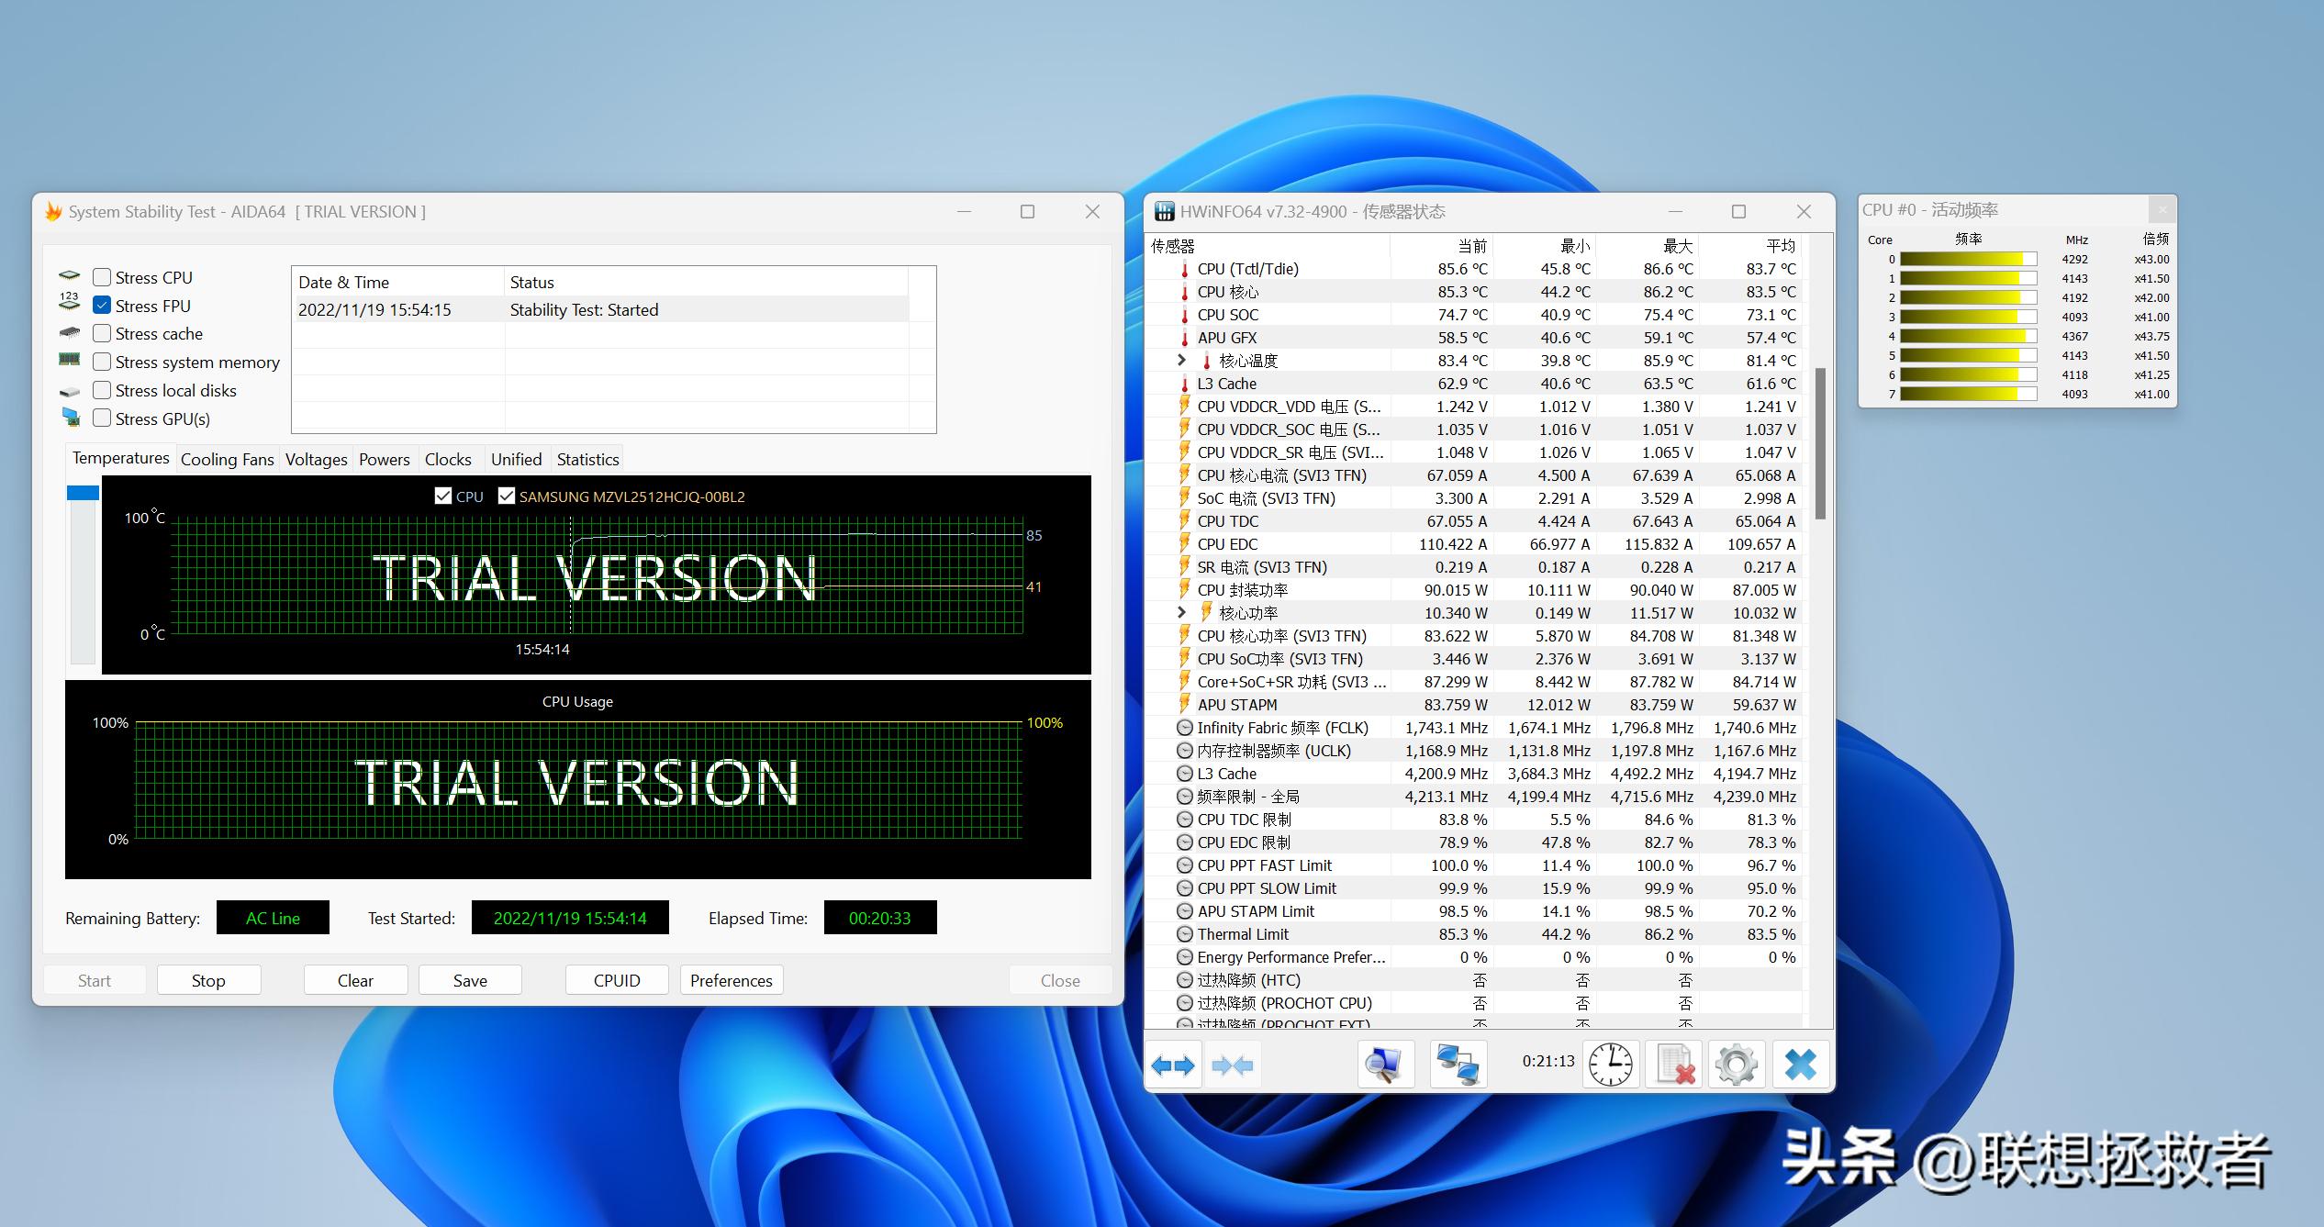This screenshot has height=1227, width=2324.
Task: Open the sensor search magnifier icon
Action: point(1385,1065)
